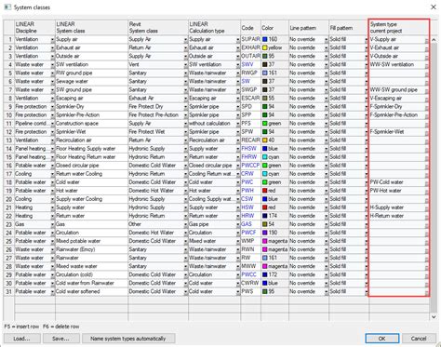Click Construction space system class cell
441x347 pixels.
click(91, 124)
